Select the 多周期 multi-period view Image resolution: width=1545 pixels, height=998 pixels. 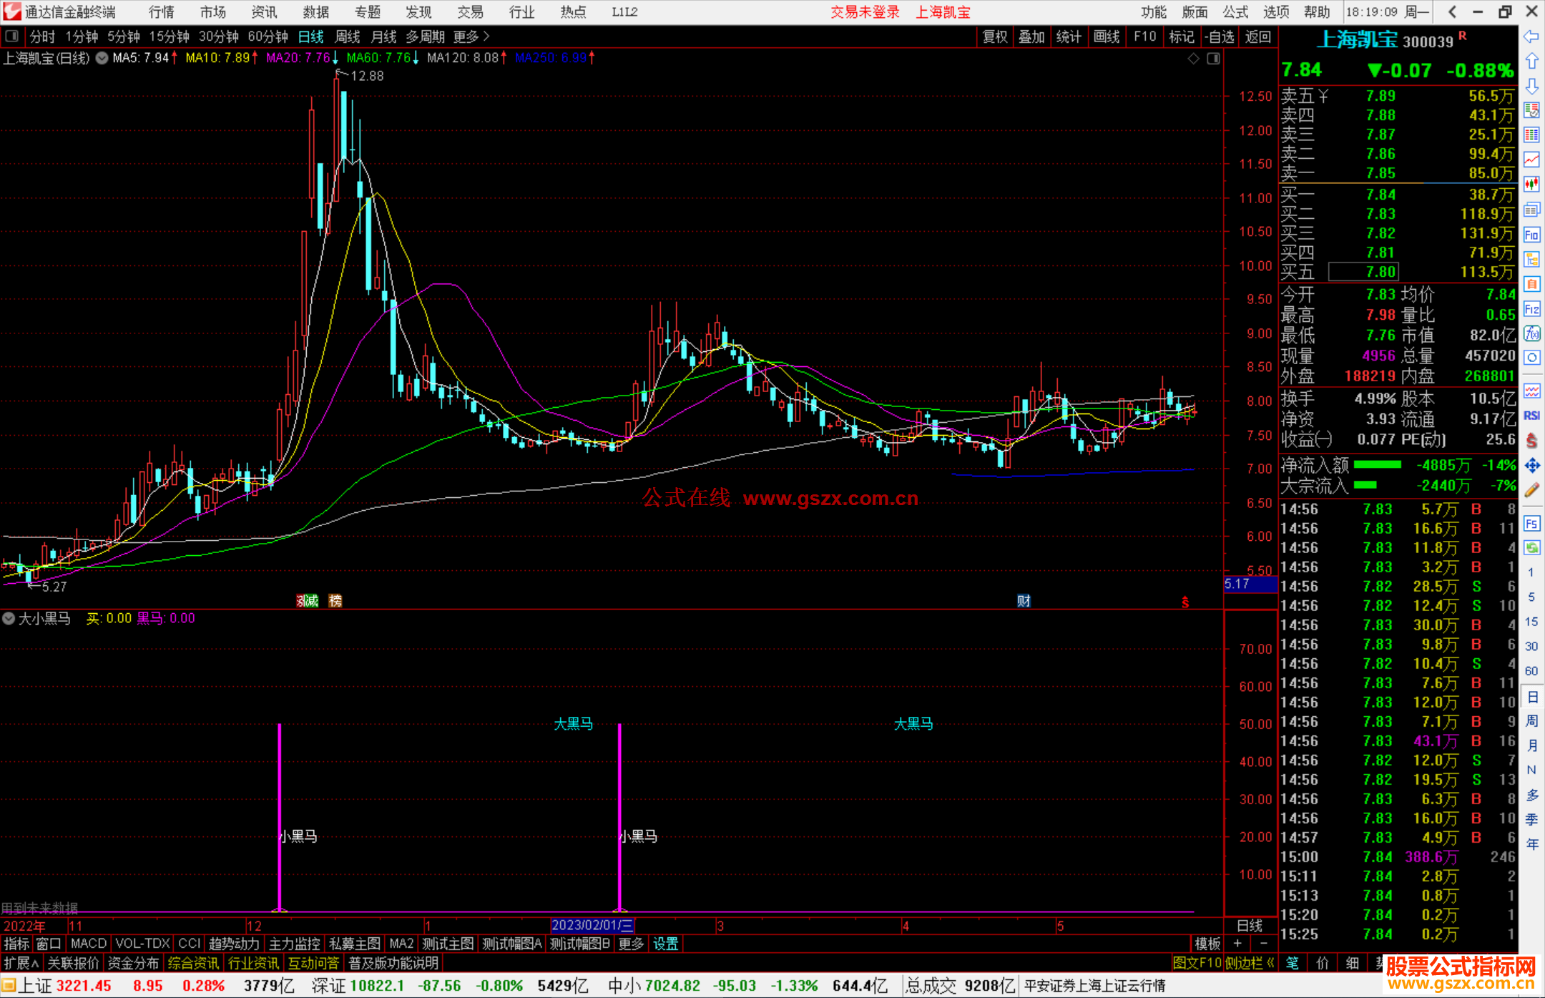click(x=426, y=36)
